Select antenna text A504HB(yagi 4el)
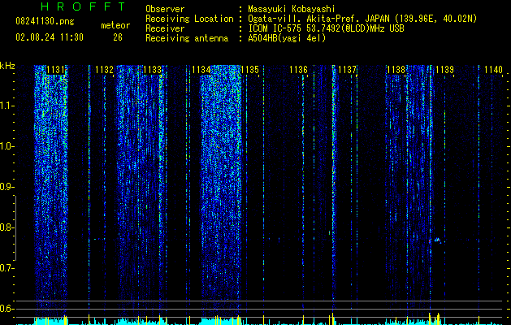 [287, 38]
